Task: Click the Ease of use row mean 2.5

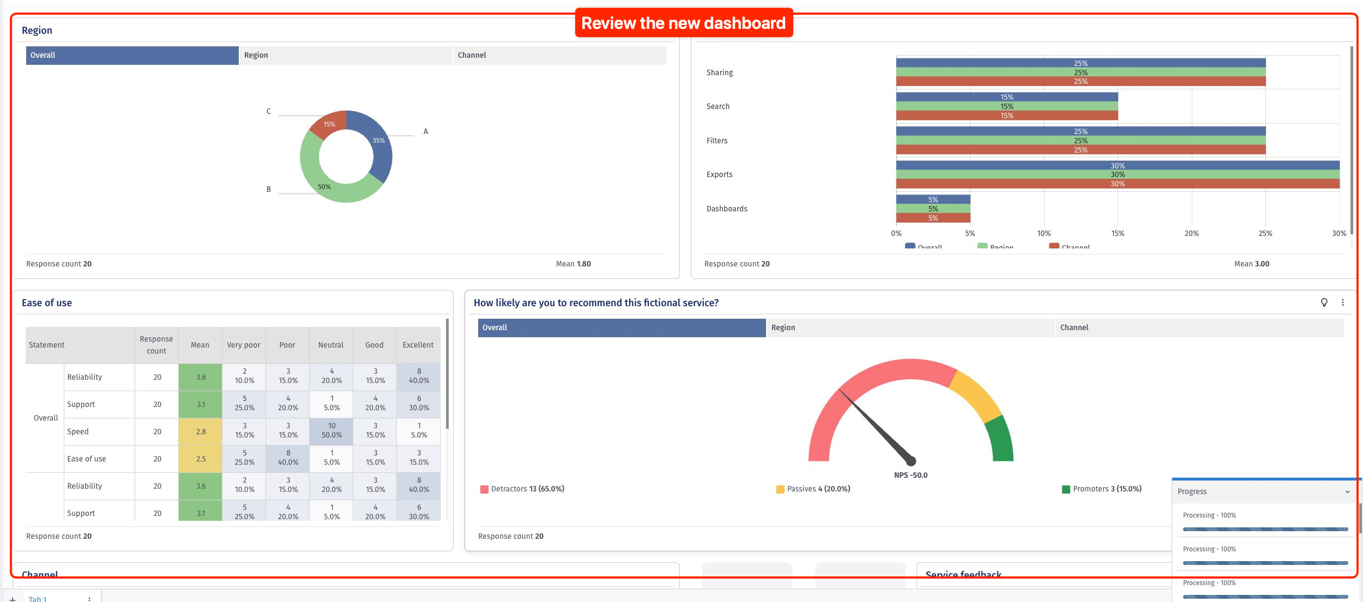Action: [201, 459]
